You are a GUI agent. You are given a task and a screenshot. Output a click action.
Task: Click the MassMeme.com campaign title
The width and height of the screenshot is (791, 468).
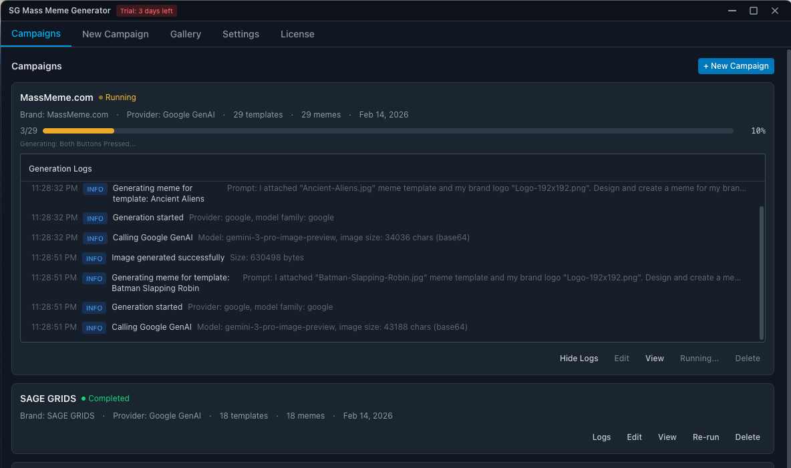(57, 97)
